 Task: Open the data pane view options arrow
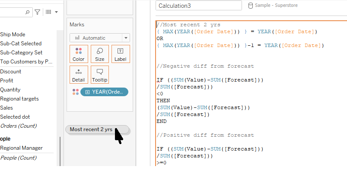[57, 13]
